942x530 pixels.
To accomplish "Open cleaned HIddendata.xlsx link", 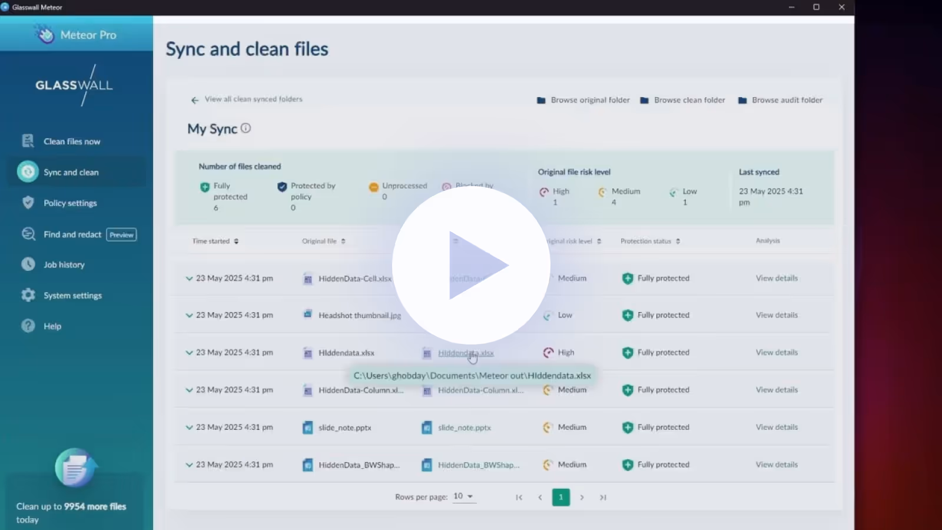I will (466, 353).
